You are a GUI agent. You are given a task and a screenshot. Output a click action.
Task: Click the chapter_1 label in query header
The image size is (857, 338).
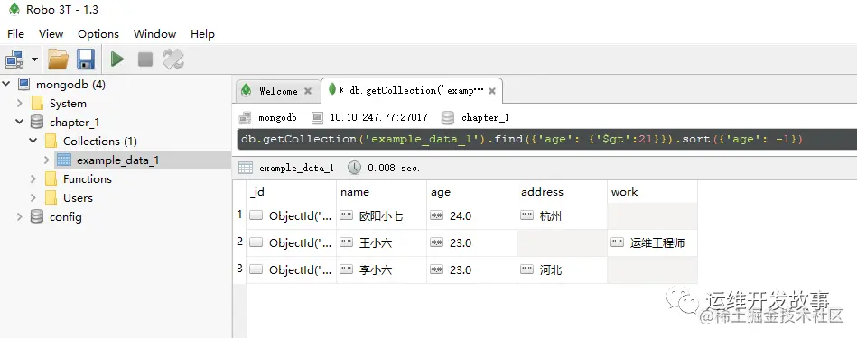tap(485, 117)
